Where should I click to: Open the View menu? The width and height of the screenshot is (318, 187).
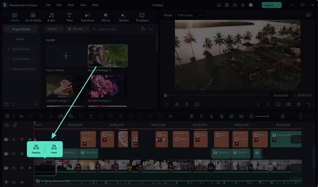[x=83, y=5]
